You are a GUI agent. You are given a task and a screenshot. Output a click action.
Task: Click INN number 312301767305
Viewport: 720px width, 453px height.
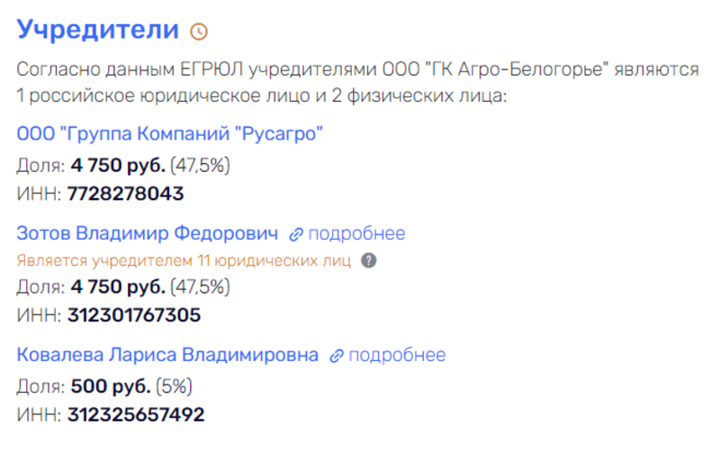(x=134, y=315)
